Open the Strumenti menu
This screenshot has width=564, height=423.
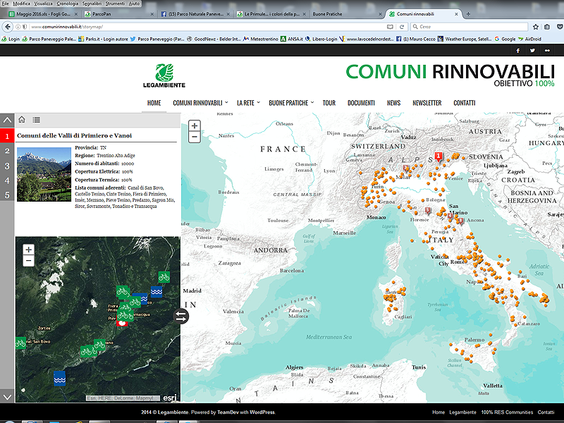click(115, 4)
